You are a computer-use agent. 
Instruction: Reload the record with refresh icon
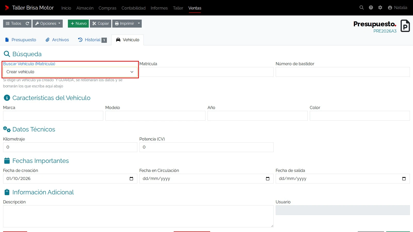(x=27, y=23)
